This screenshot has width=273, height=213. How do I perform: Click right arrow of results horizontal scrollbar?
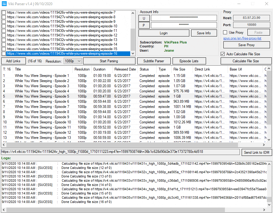tap(264, 145)
